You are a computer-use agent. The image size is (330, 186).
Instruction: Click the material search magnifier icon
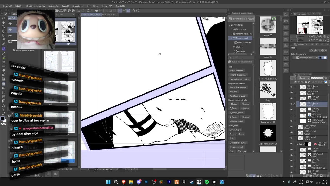click(230, 62)
